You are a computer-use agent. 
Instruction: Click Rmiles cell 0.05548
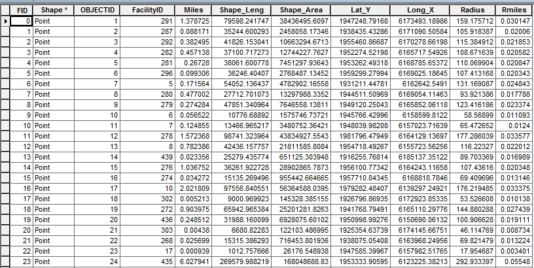click(514, 261)
